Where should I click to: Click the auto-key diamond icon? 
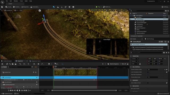tap(38, 64)
